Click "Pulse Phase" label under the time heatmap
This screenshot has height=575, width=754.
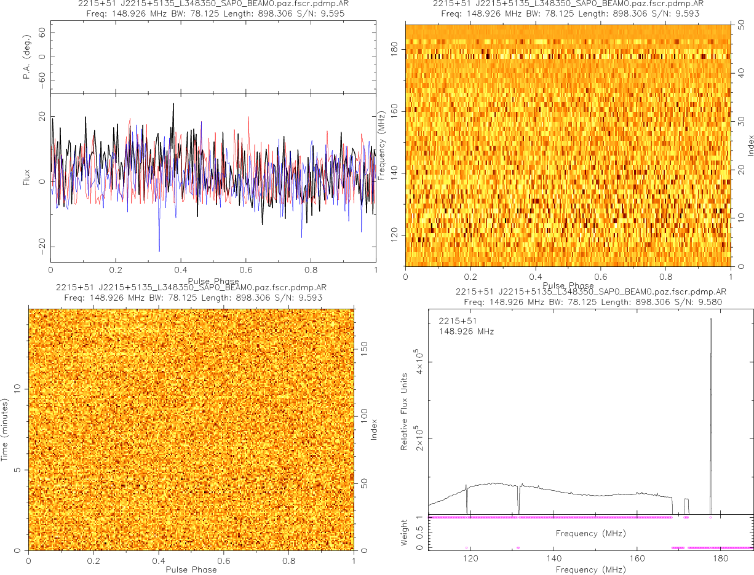[191, 569]
